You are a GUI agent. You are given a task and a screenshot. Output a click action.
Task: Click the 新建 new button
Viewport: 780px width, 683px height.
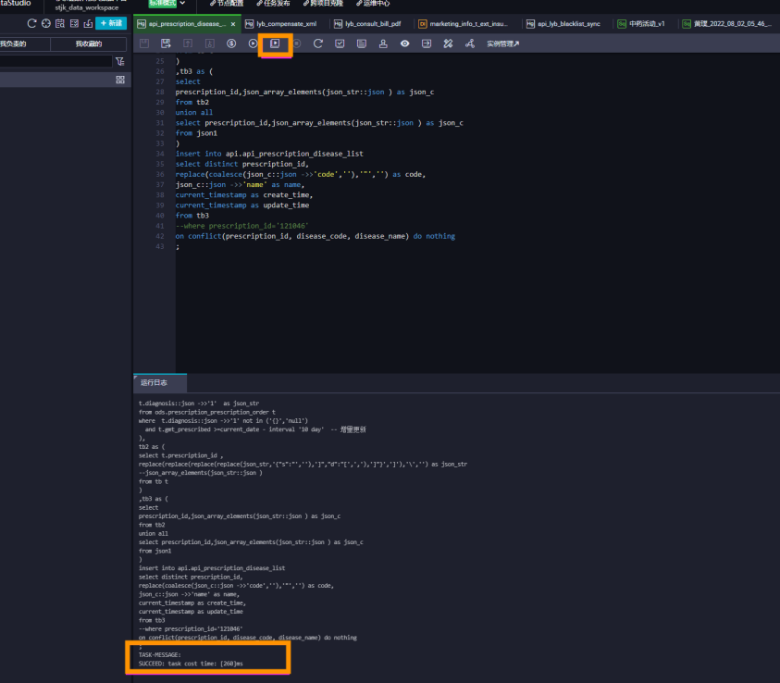coord(111,23)
